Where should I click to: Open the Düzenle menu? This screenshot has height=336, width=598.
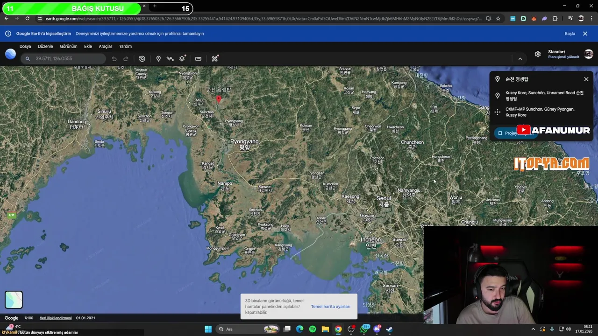click(45, 46)
